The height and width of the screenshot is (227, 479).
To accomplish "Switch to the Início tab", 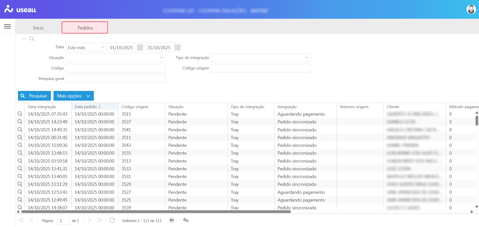I will (x=38, y=28).
